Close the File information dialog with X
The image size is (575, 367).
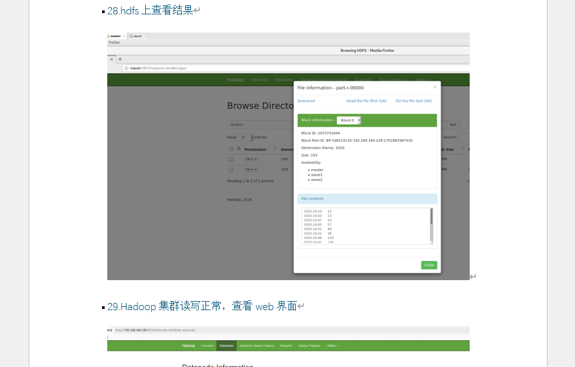click(x=434, y=87)
